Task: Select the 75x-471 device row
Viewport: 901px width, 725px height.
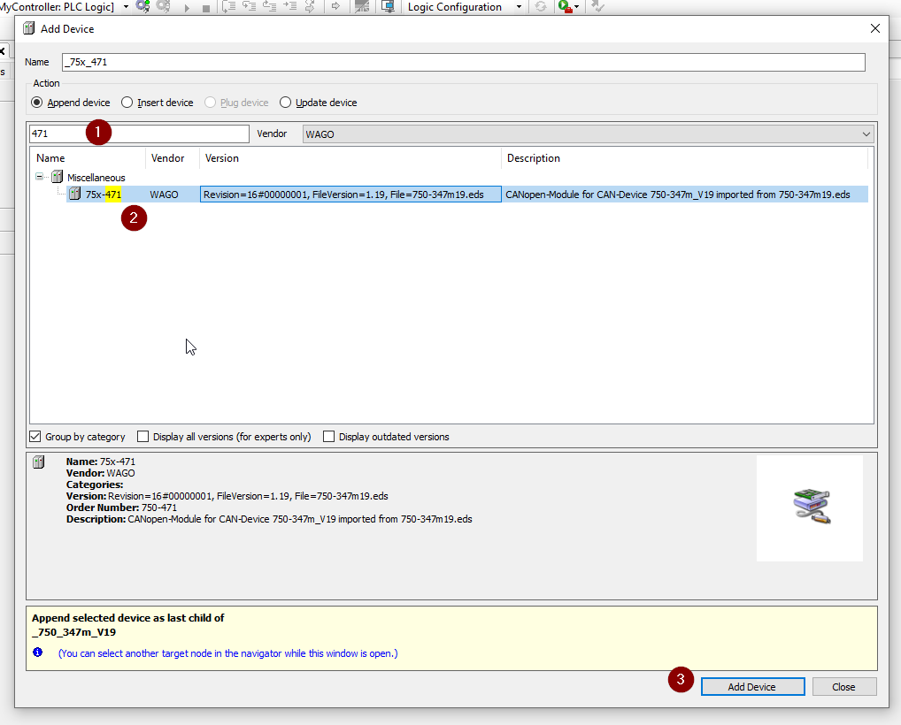Action: click(467, 194)
